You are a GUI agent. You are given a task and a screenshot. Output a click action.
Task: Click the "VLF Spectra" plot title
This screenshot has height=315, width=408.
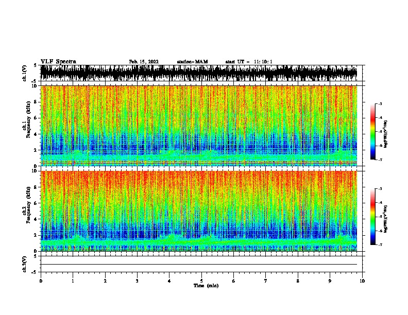click(x=58, y=62)
